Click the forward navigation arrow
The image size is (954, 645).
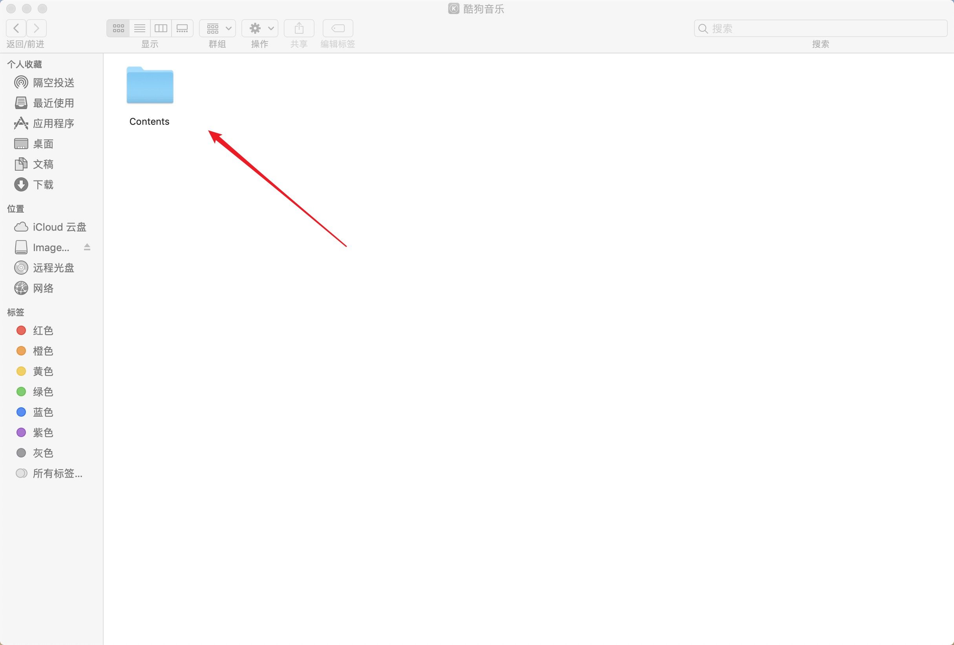(x=37, y=28)
